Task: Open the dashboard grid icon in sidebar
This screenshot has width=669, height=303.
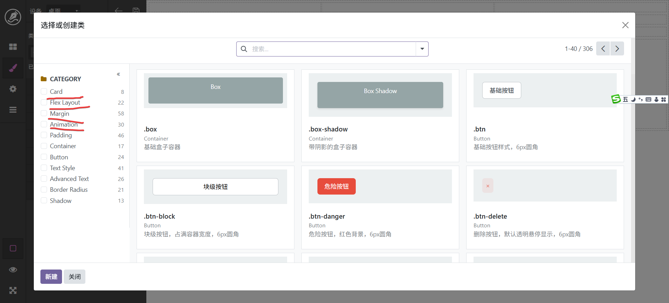Action: click(13, 47)
